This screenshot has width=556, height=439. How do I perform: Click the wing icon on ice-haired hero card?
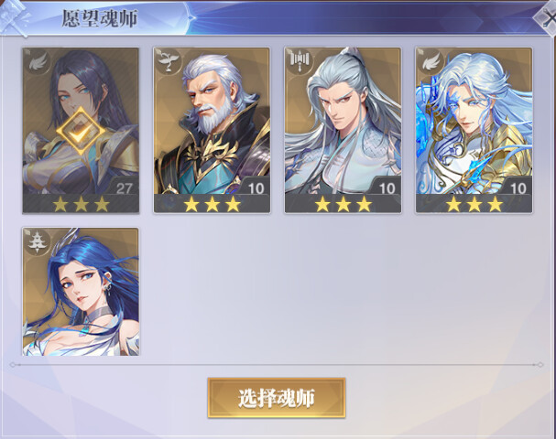coord(431,61)
